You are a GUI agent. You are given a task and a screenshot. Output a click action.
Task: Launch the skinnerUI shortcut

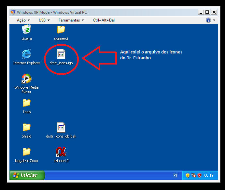61,152
